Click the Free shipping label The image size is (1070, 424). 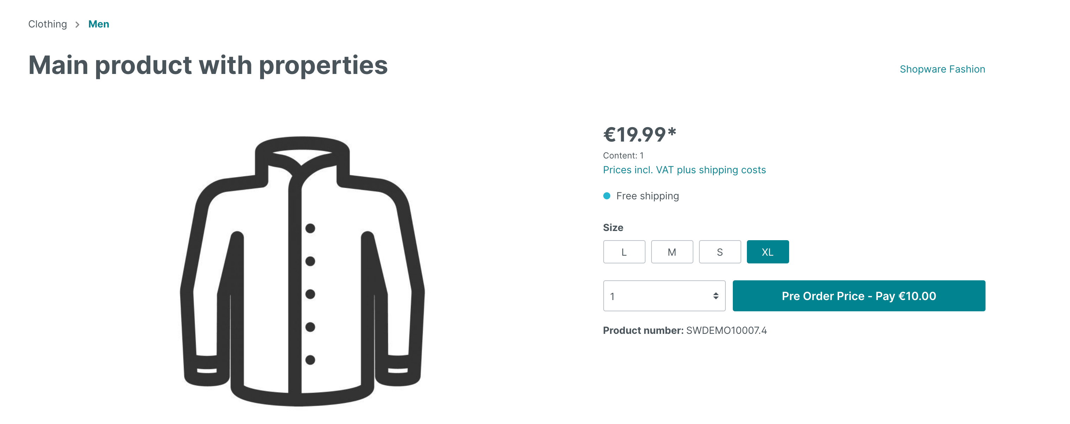[x=648, y=195]
